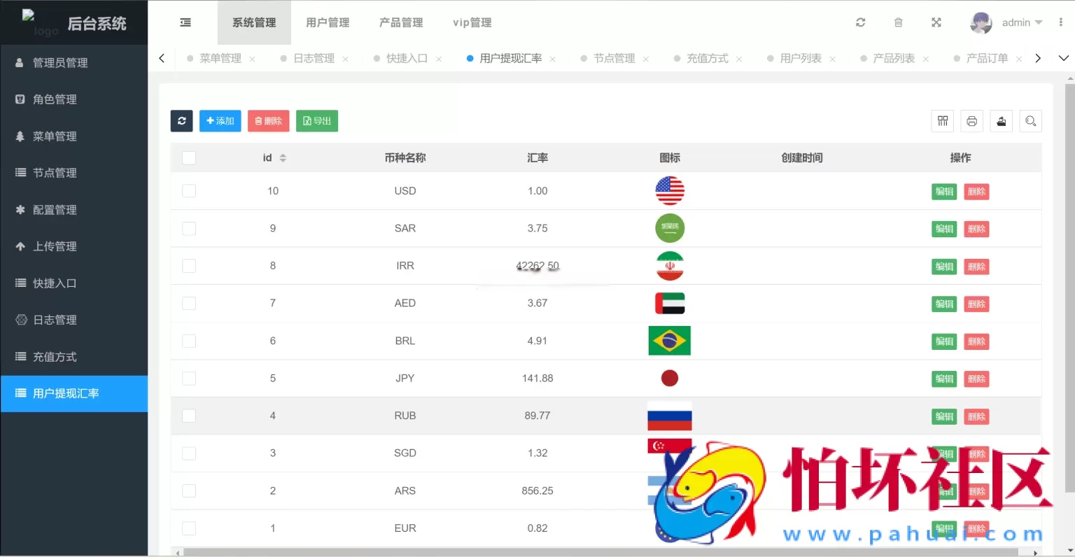Click the 添加 button to add a rate
1075x557 pixels.
coord(220,120)
